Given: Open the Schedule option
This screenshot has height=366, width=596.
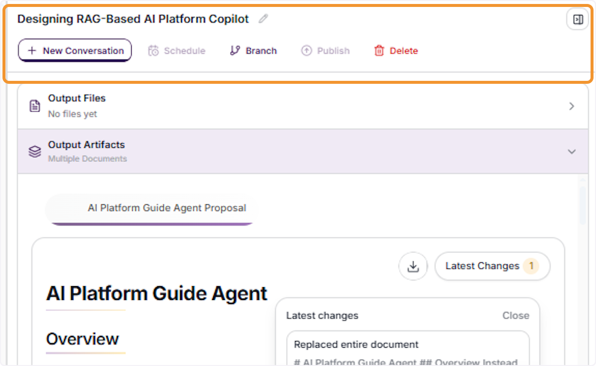Looking at the screenshot, I should point(177,51).
